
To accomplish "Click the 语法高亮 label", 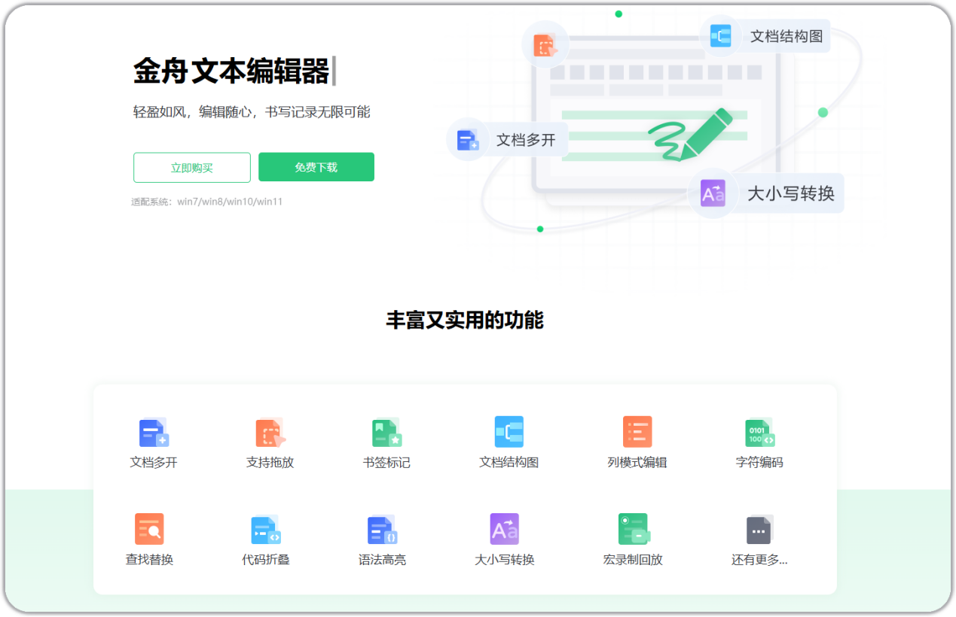I will pyautogui.click(x=383, y=559).
